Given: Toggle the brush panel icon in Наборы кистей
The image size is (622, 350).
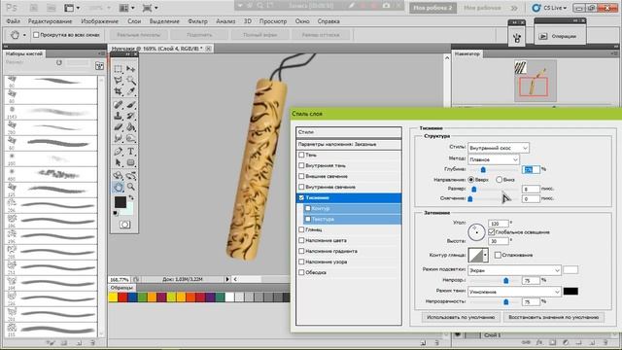Looking at the screenshot, I should tap(99, 66).
